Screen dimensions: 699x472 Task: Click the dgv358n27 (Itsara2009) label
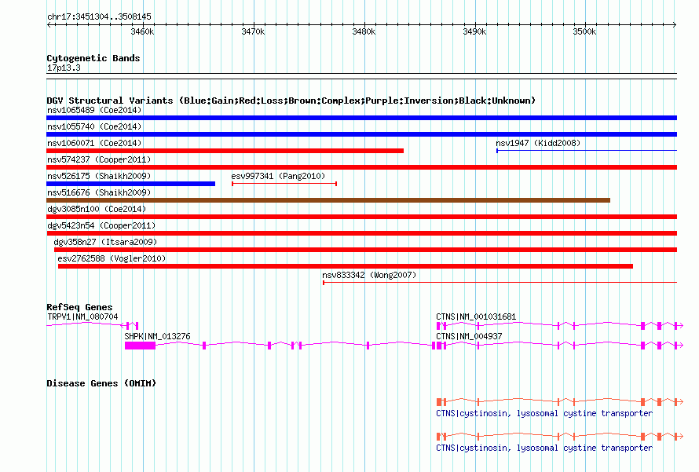(x=105, y=242)
